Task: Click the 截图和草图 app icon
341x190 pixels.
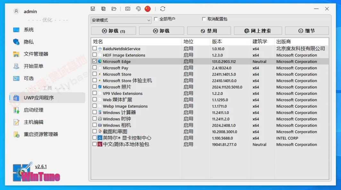Action: pyautogui.click(x=100, y=131)
